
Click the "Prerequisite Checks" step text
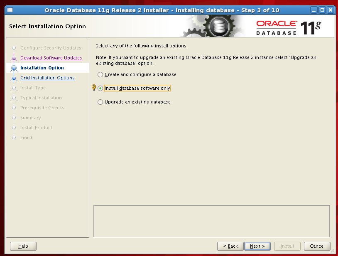[42, 108]
